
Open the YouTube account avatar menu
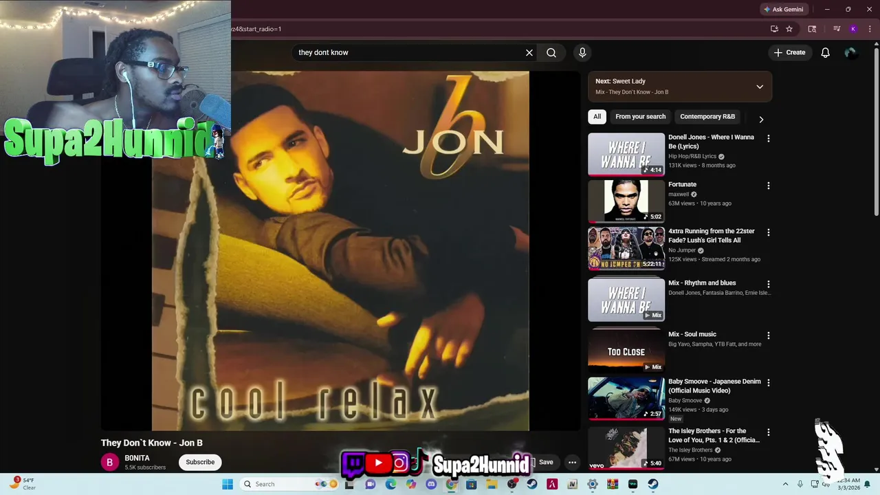pyautogui.click(x=850, y=52)
